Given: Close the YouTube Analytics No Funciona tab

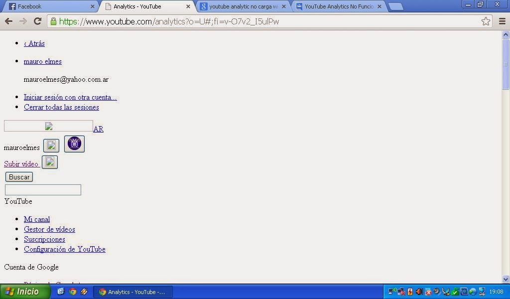Looking at the screenshot, I should click(x=379, y=6).
